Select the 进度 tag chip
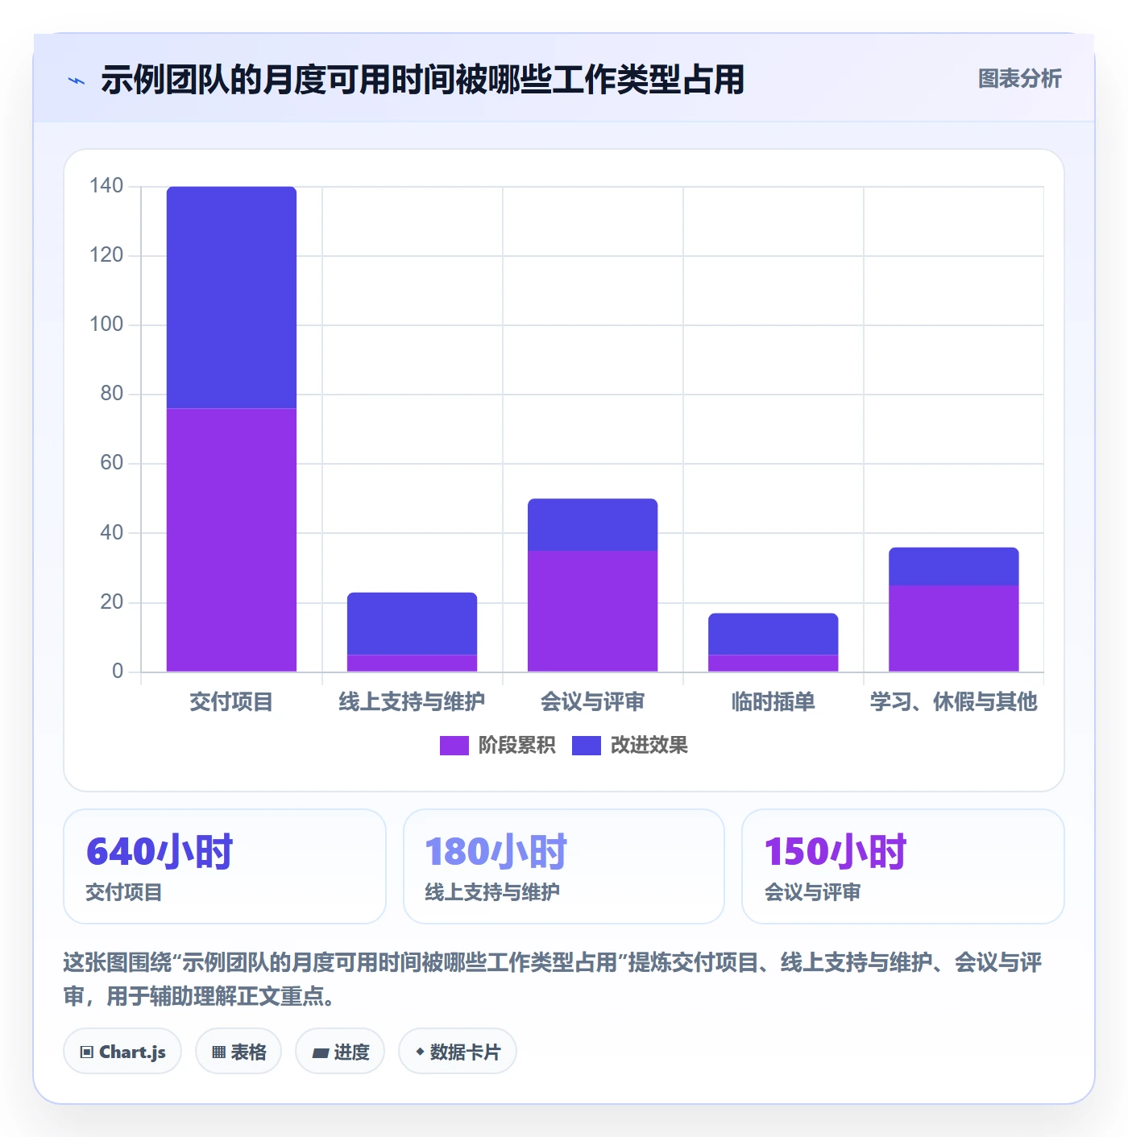The image size is (1128, 1137). click(340, 1051)
